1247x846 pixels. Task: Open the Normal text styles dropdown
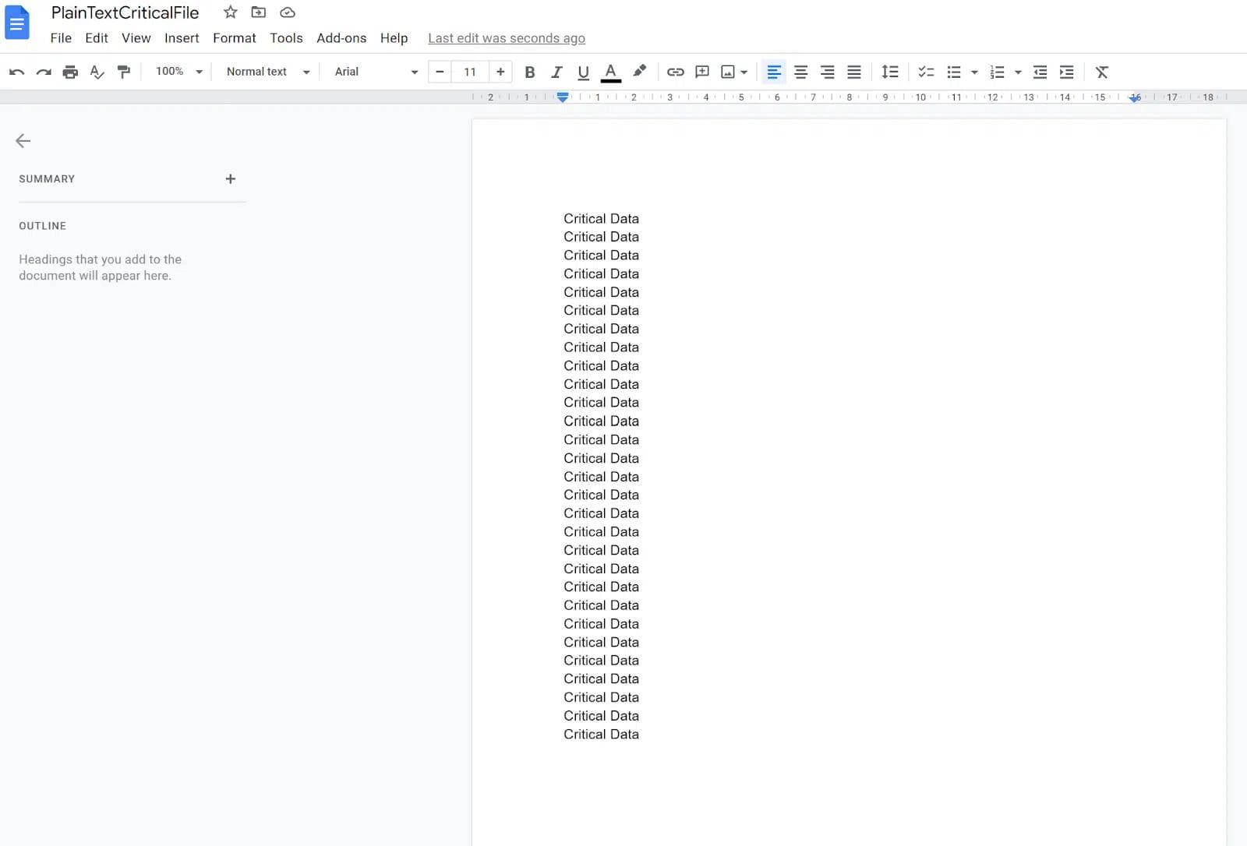pos(266,72)
